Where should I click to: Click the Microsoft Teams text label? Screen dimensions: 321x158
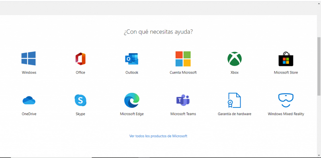pyautogui.click(x=183, y=114)
